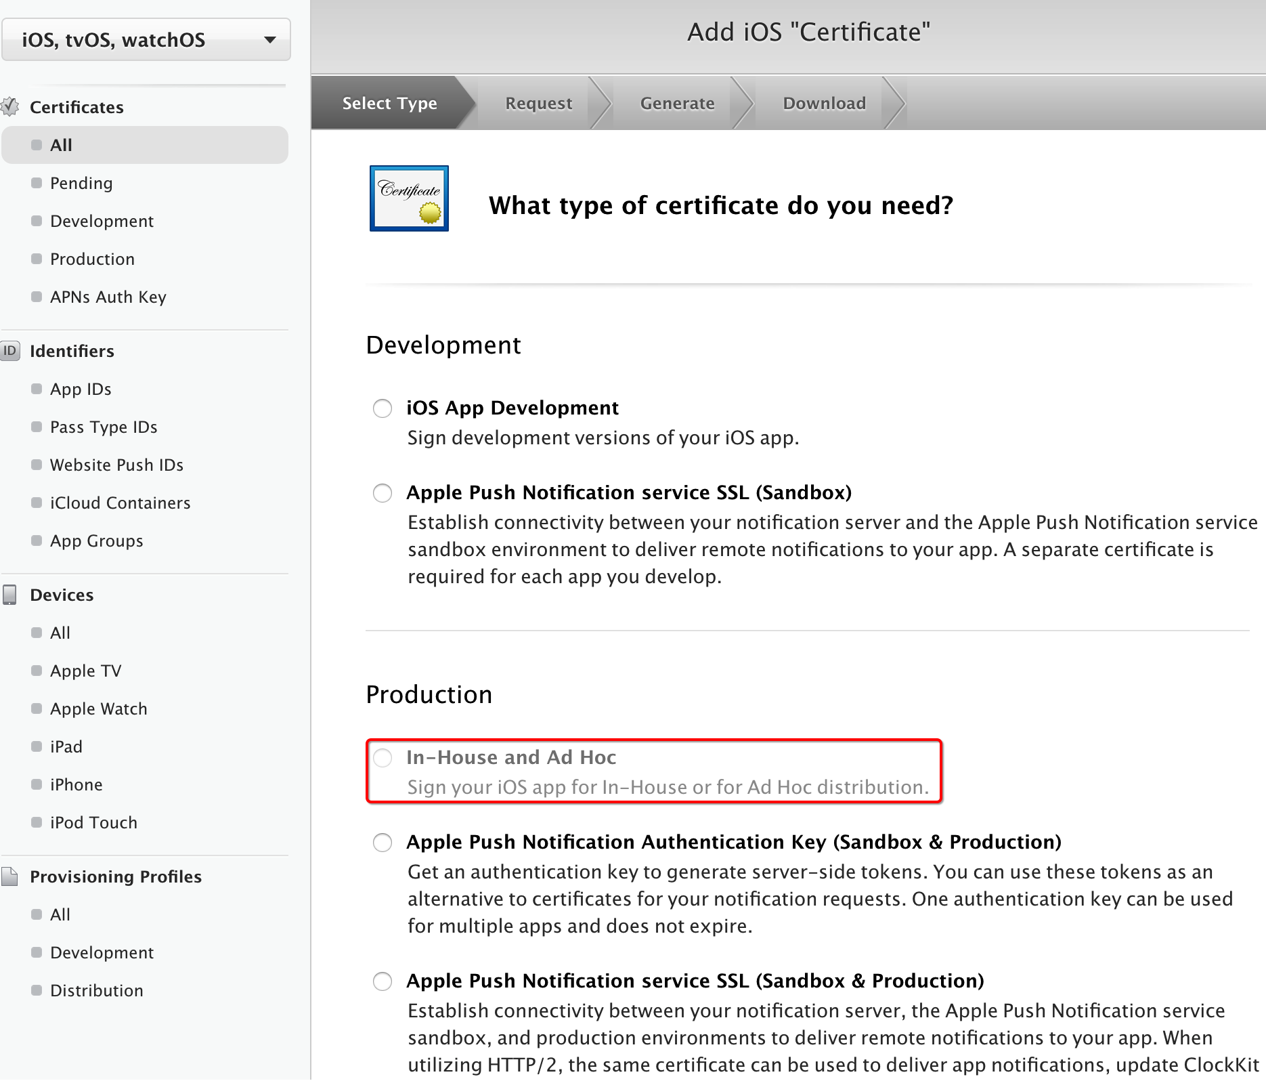Click the Devices section header
This screenshot has width=1266, height=1081.
tap(62, 595)
